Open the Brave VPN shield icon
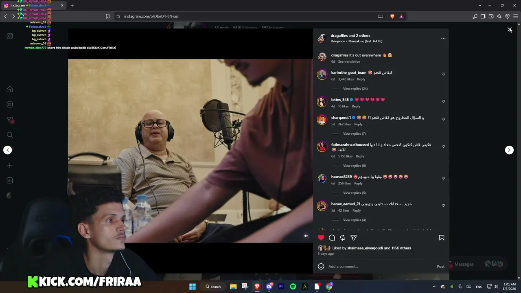The height and width of the screenshot is (293, 521). (x=508, y=16)
